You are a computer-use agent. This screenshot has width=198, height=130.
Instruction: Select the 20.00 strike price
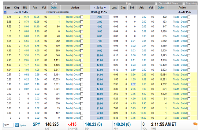[x=100, y=104]
